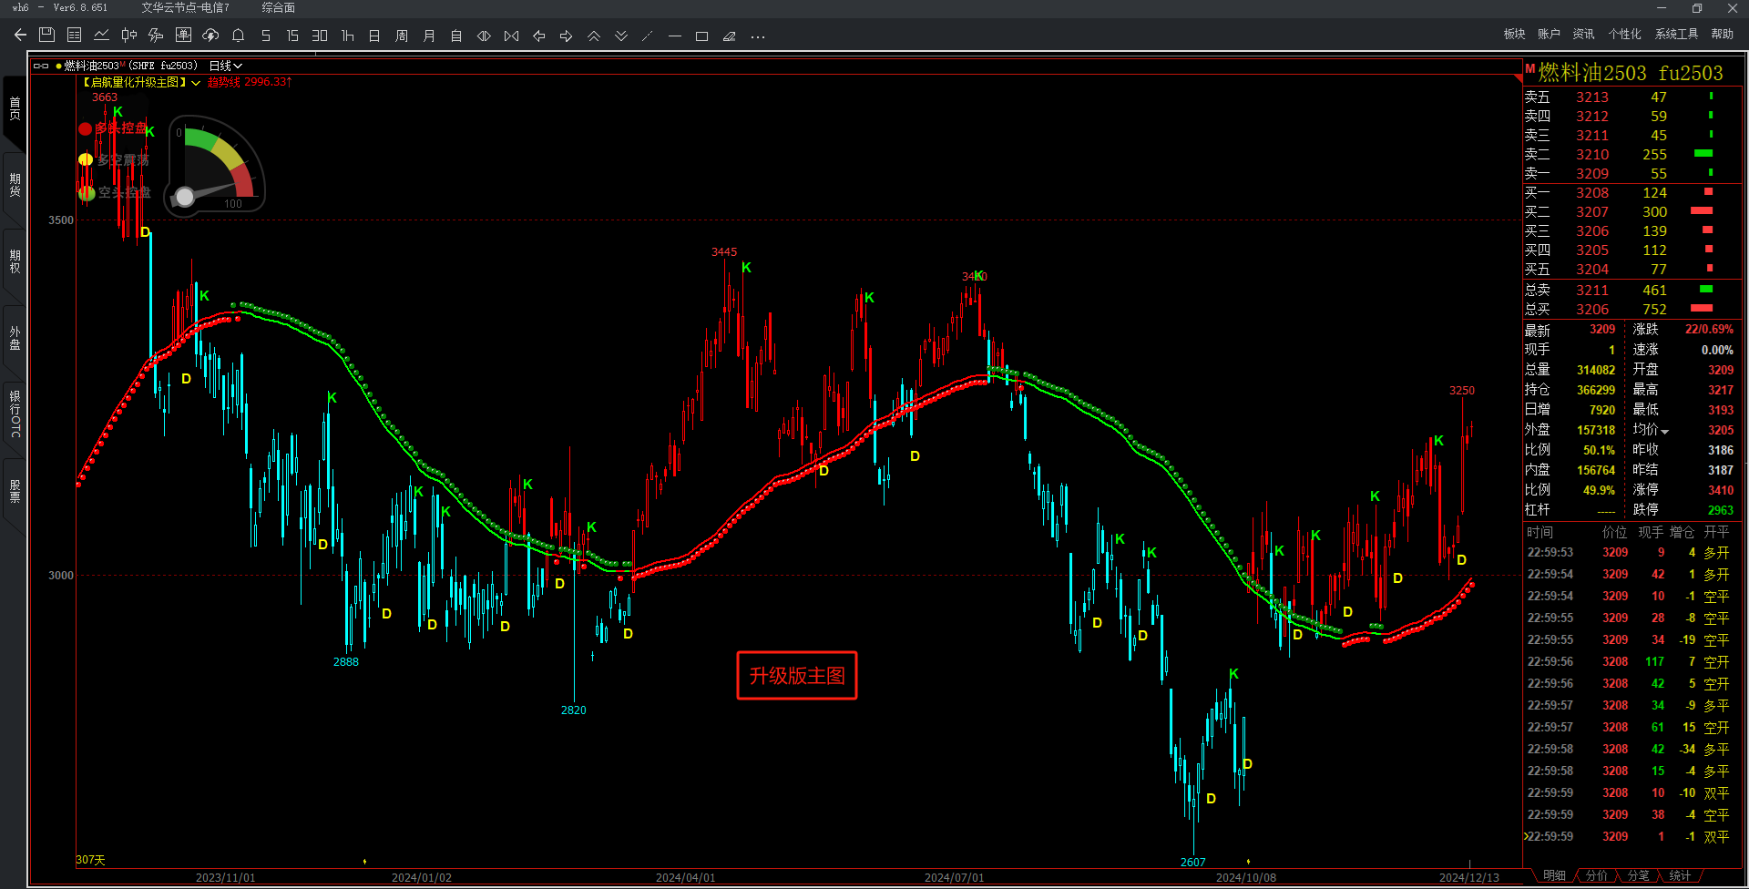Image resolution: width=1749 pixels, height=889 pixels.
Task: Select the 30-minute period button
Action: pyautogui.click(x=320, y=36)
